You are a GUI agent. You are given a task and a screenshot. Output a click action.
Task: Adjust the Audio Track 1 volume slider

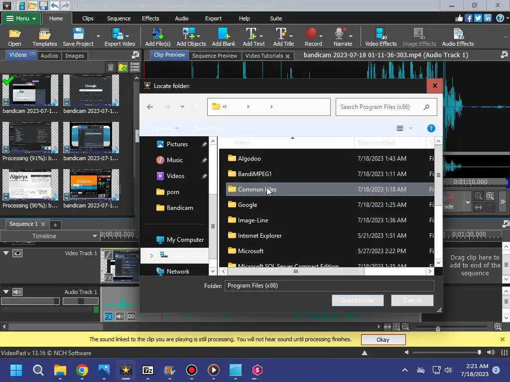pyautogui.click(x=30, y=301)
